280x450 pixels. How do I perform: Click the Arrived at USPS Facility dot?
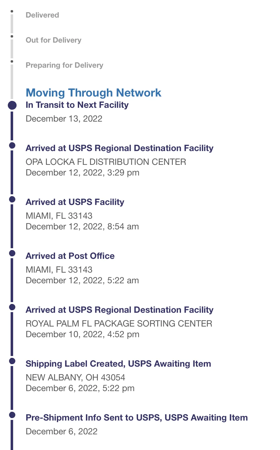[12, 199]
